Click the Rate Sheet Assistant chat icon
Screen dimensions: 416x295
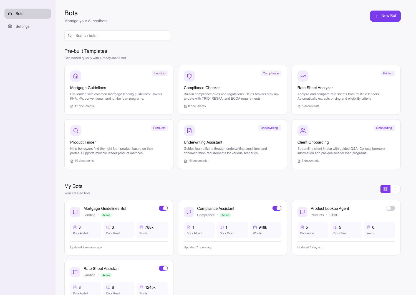[x=75, y=272]
